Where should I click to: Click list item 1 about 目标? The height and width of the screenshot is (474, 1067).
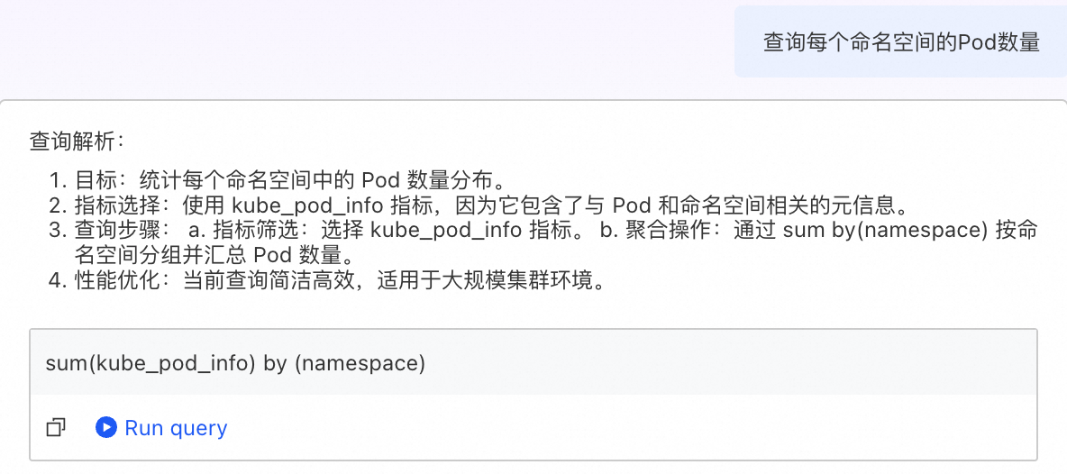coord(278,180)
